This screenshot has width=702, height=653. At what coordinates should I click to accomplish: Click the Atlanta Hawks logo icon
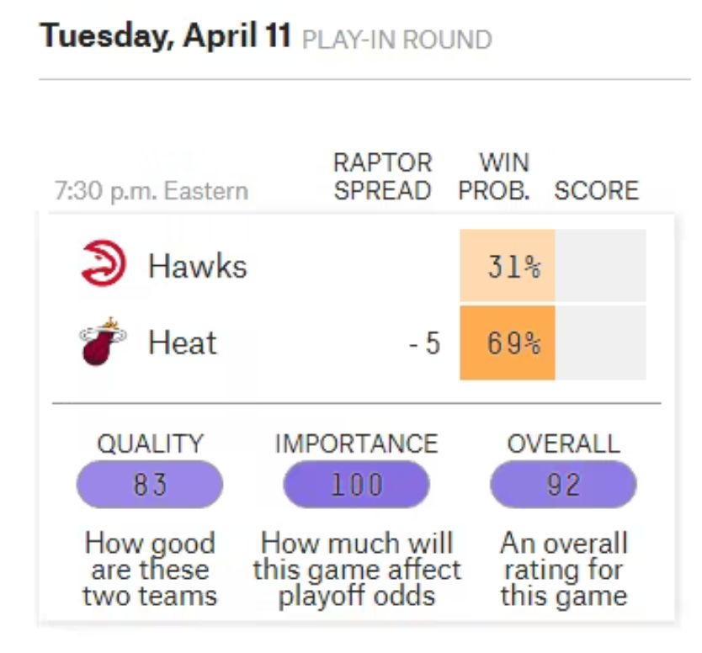click(x=104, y=263)
